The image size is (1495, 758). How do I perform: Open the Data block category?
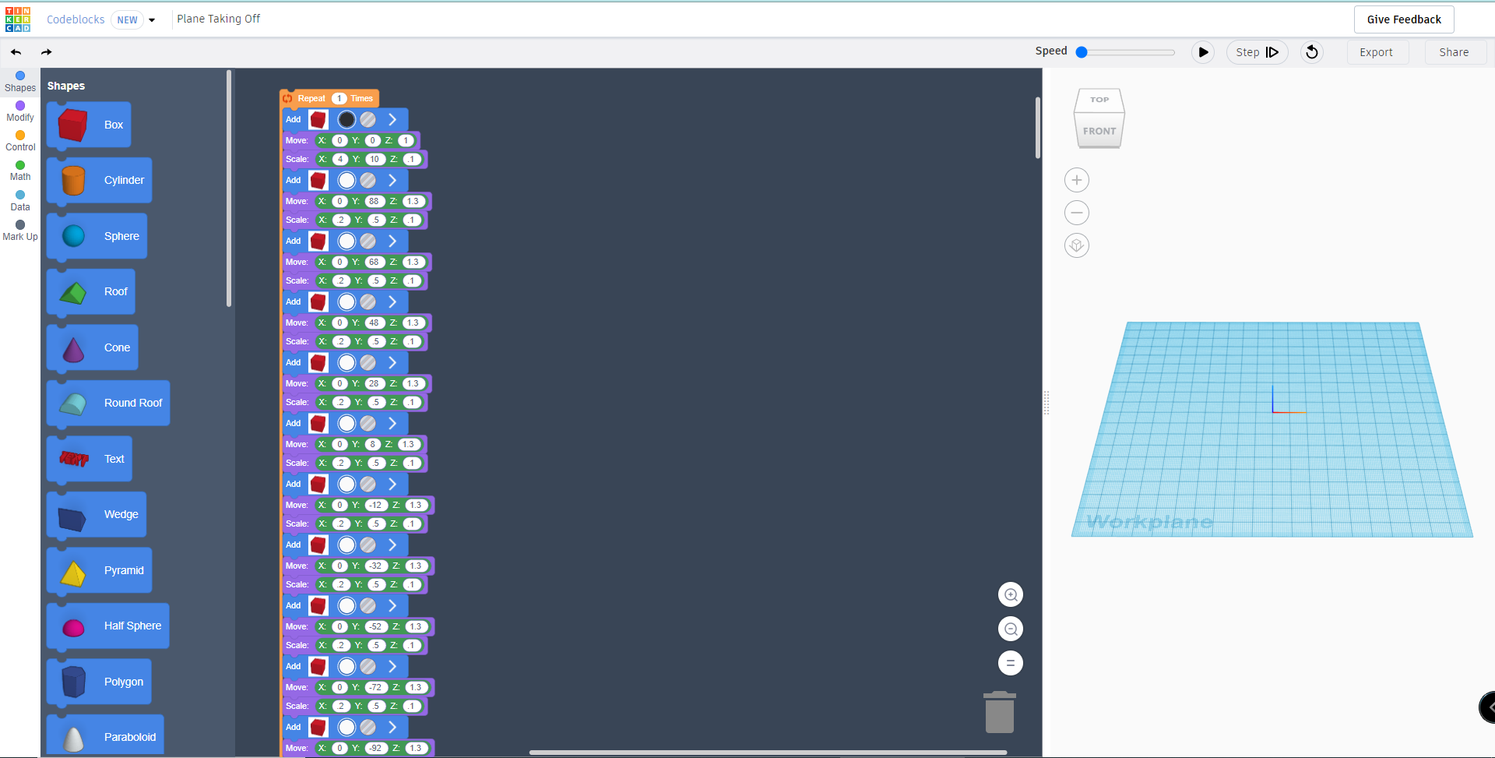click(19, 200)
